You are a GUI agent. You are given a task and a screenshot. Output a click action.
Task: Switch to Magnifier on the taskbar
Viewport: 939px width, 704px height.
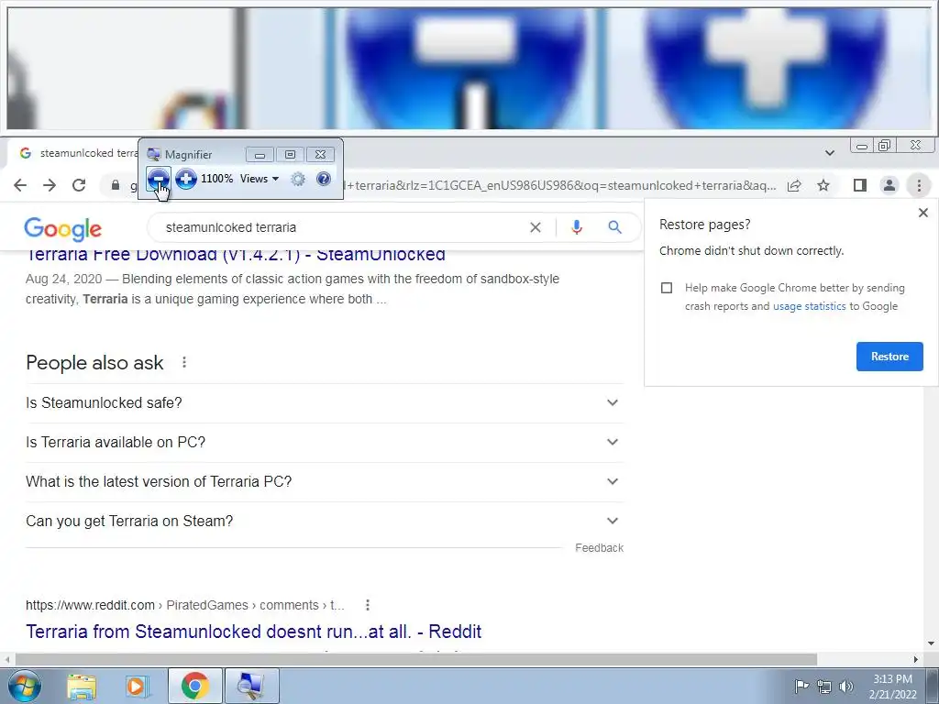click(251, 686)
